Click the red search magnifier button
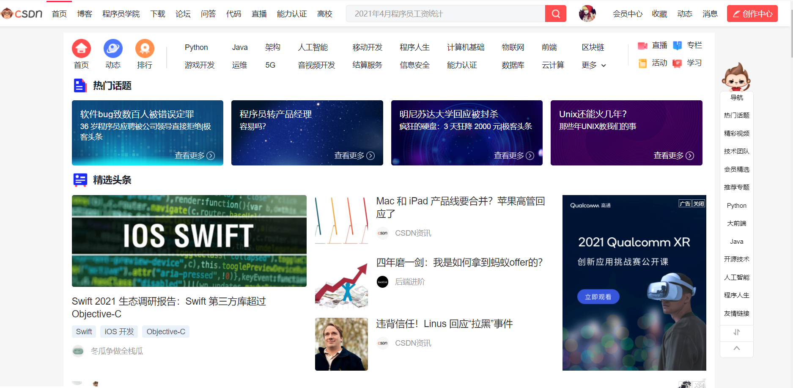Image resolution: width=793 pixels, height=388 pixels. coord(556,14)
